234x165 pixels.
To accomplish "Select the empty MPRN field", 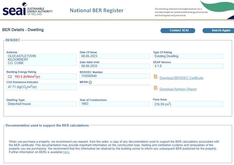I will click(x=115, y=85).
